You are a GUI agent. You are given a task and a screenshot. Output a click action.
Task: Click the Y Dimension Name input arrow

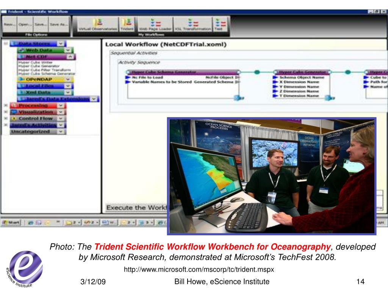(275, 87)
